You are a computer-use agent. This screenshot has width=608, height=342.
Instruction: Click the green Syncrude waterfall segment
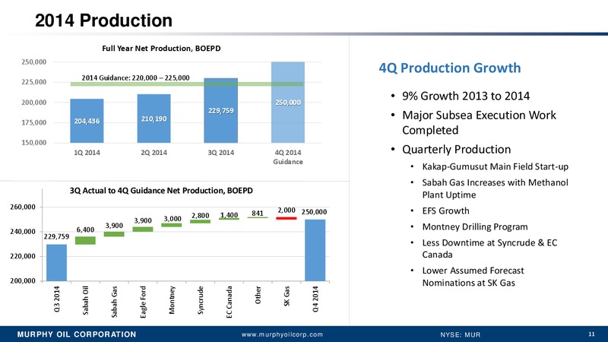[x=200, y=222]
